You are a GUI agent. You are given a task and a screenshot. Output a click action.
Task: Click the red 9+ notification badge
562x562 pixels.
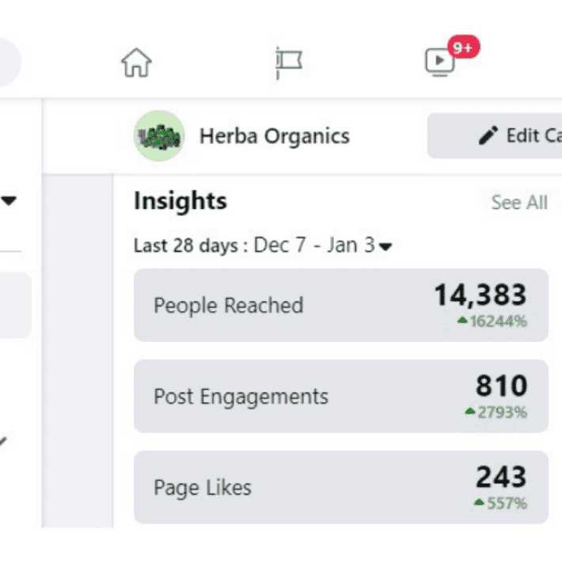463,47
